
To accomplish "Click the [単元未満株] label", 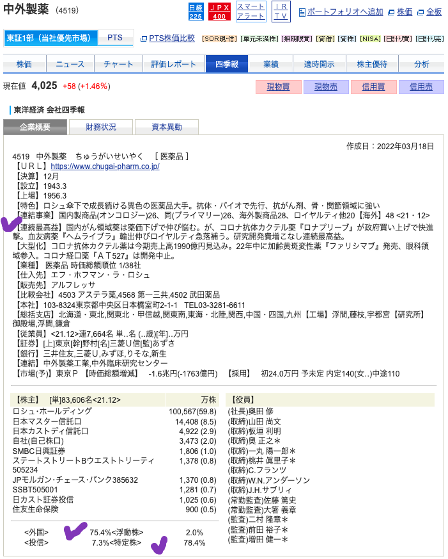I will click(259, 39).
